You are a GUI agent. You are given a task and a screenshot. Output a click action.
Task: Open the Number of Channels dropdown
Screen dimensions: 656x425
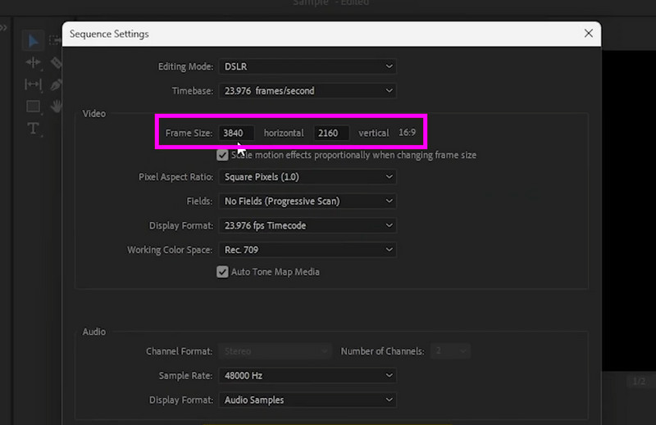pos(450,351)
